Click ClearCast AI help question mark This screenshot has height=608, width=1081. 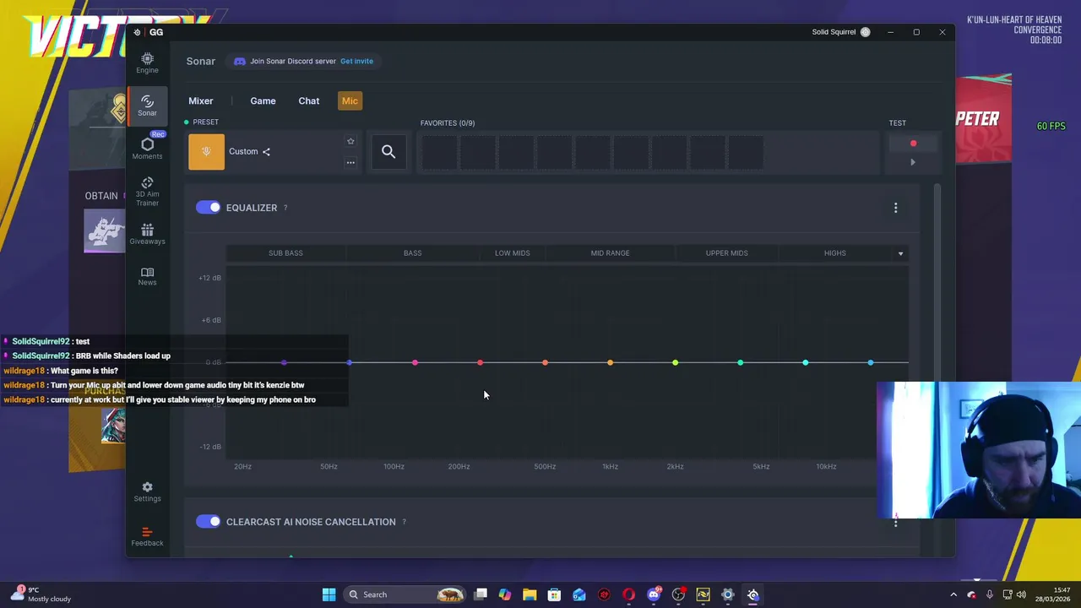tap(404, 522)
